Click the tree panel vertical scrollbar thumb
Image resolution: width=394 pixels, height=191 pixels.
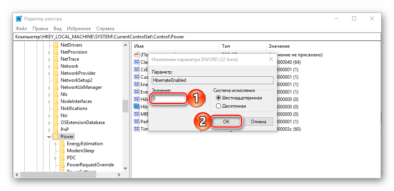(125, 106)
